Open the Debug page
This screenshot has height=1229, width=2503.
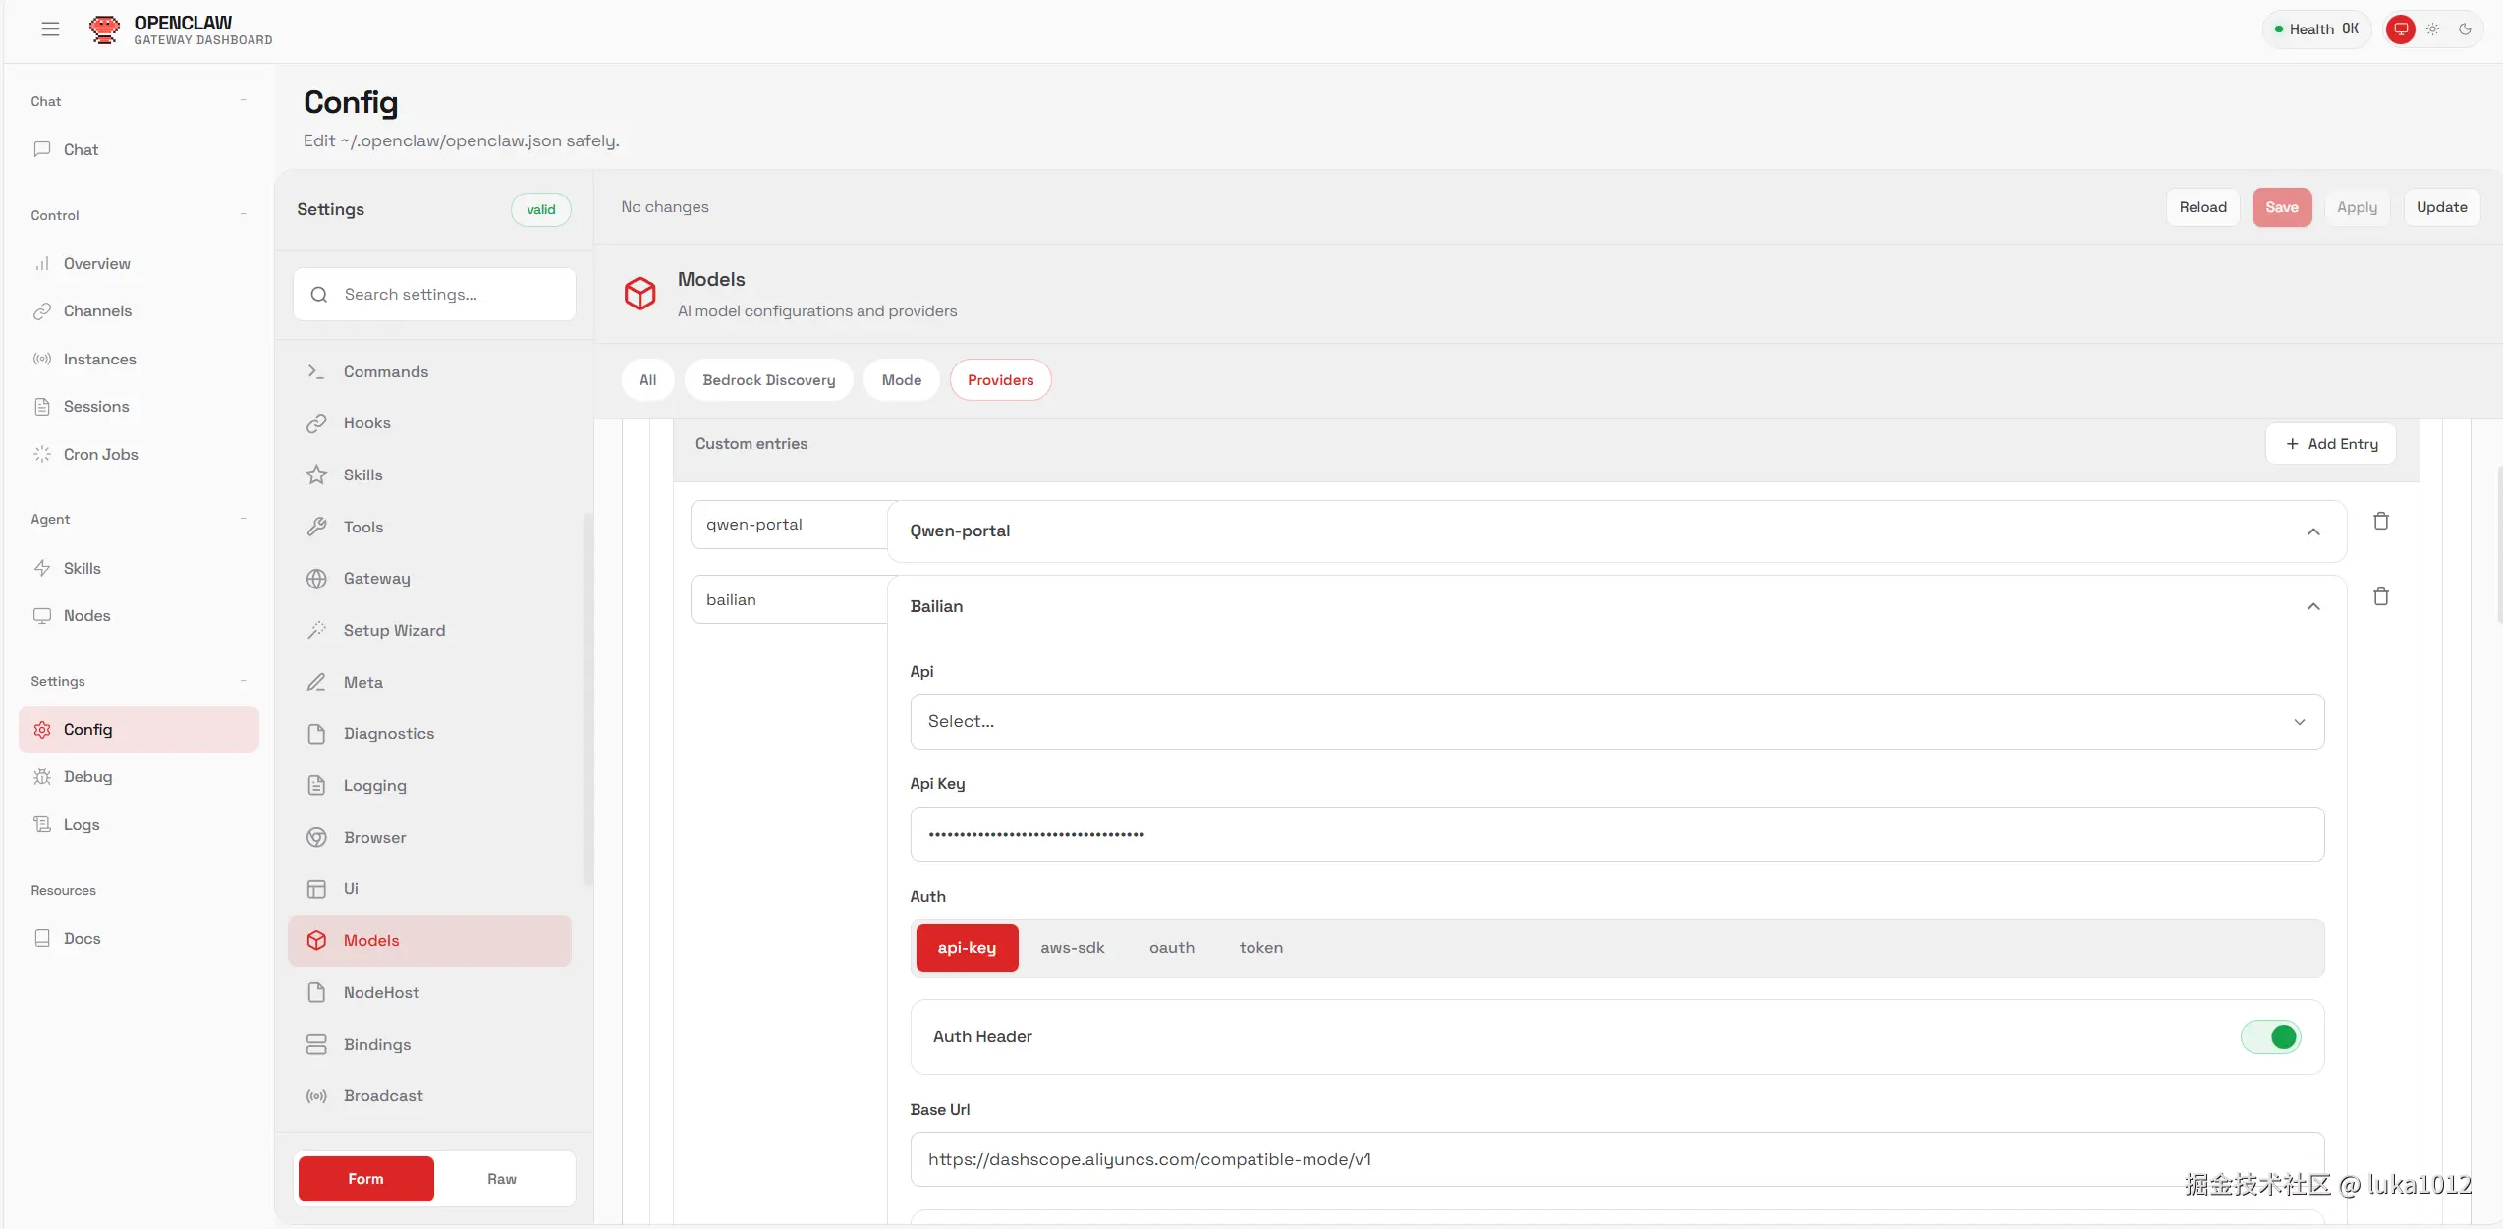click(87, 776)
